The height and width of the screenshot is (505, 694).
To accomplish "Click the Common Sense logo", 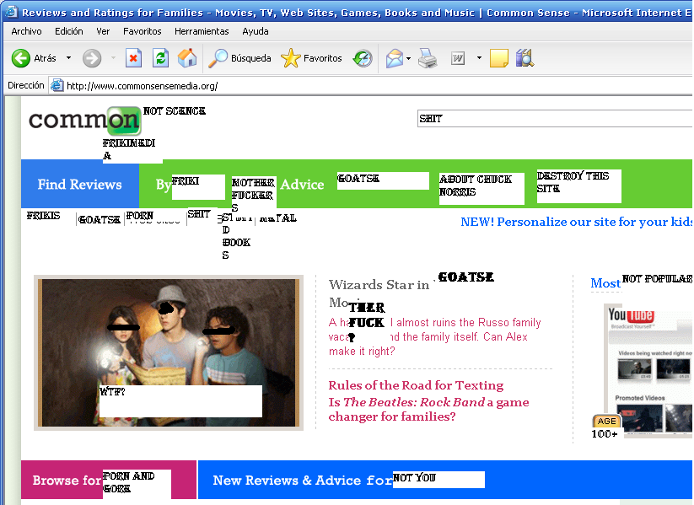I will pos(84,121).
